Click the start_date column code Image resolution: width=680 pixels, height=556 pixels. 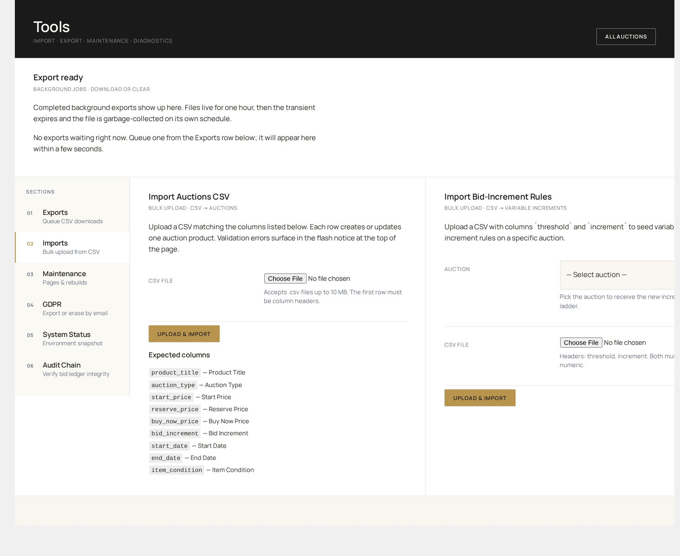170,446
